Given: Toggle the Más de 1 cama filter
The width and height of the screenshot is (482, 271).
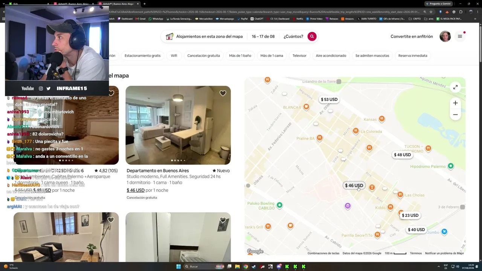Looking at the screenshot, I should (x=272, y=56).
